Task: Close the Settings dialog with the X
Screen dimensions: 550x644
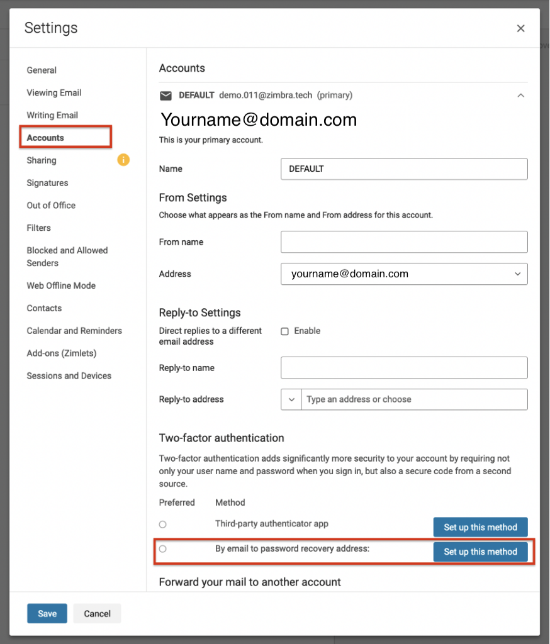Action: 520,28
